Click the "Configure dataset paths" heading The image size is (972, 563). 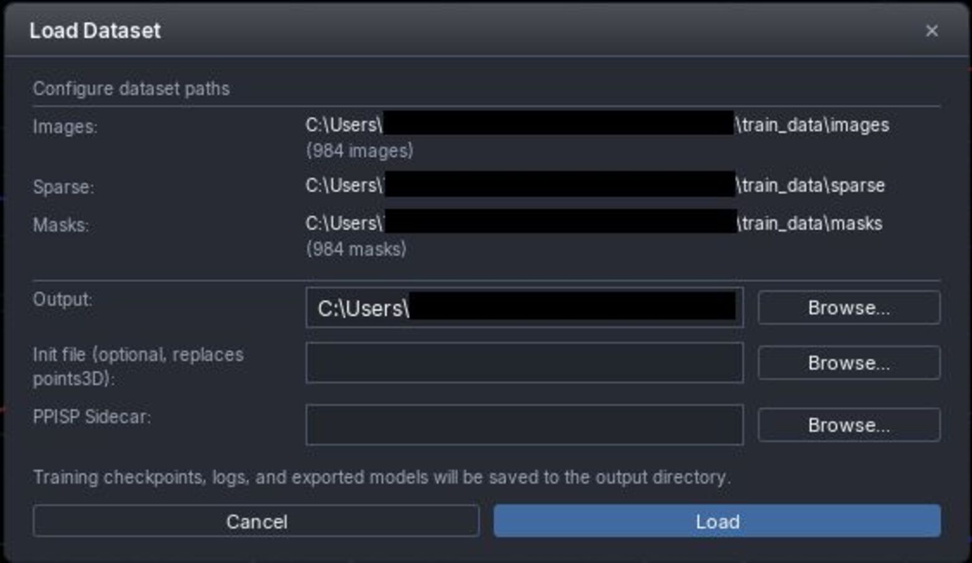131,89
